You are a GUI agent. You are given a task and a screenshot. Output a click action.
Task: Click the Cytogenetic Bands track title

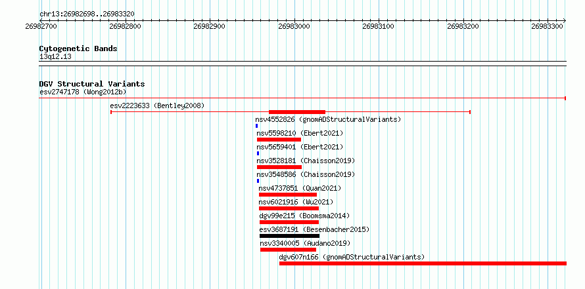pos(78,48)
